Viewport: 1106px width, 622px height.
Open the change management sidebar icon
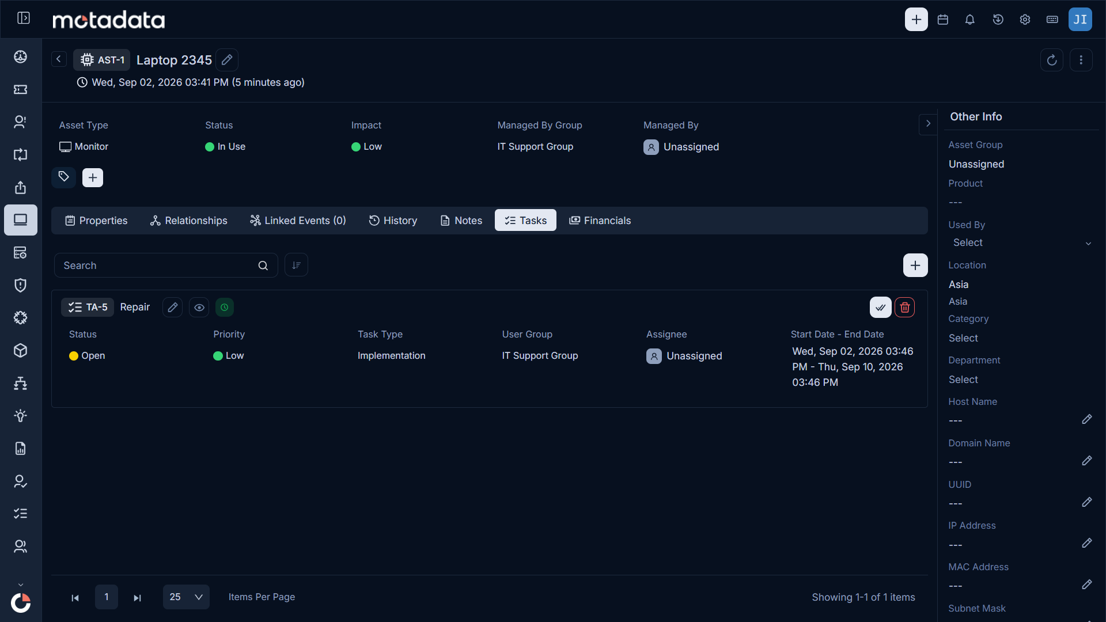point(21,154)
